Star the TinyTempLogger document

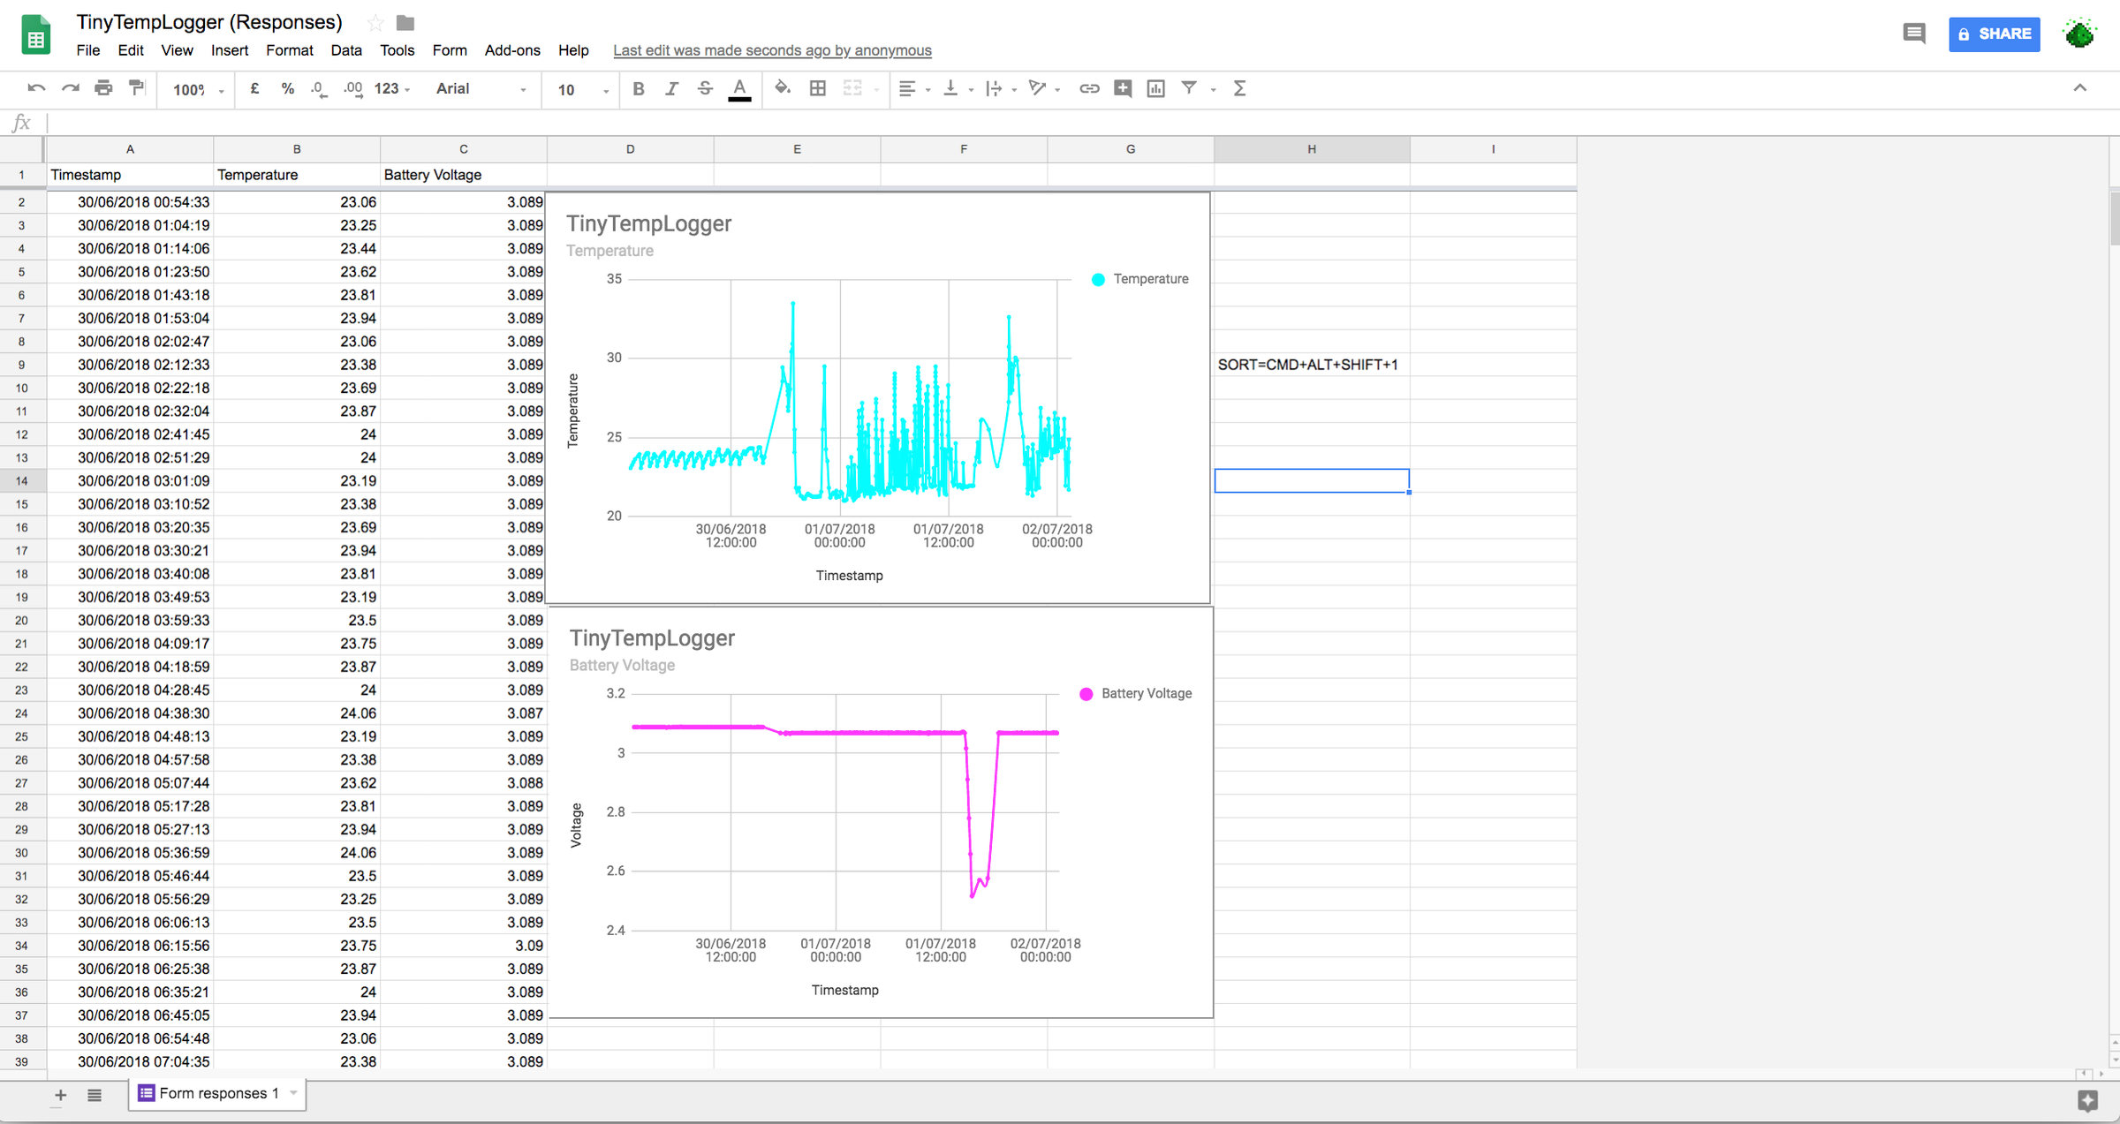coord(375,22)
